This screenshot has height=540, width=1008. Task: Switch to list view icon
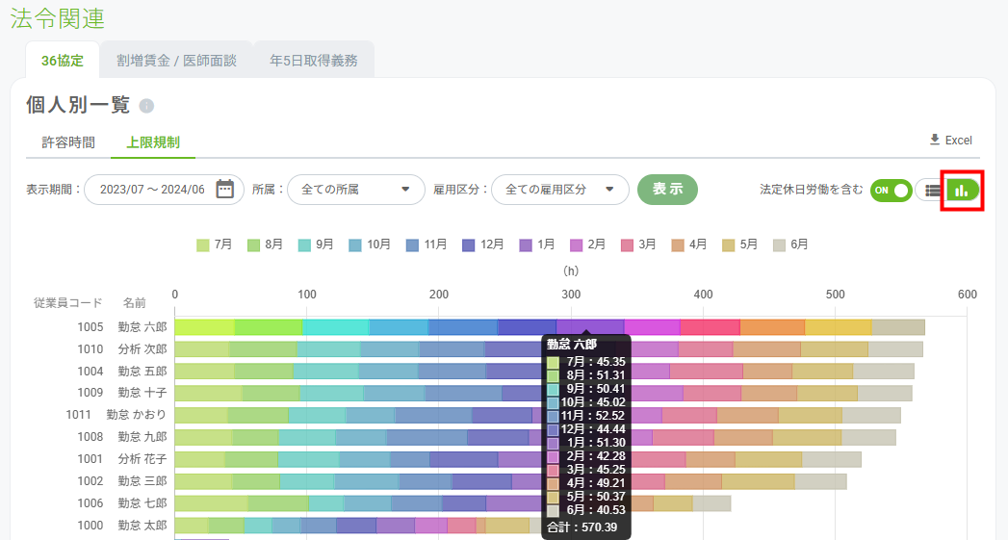click(932, 191)
